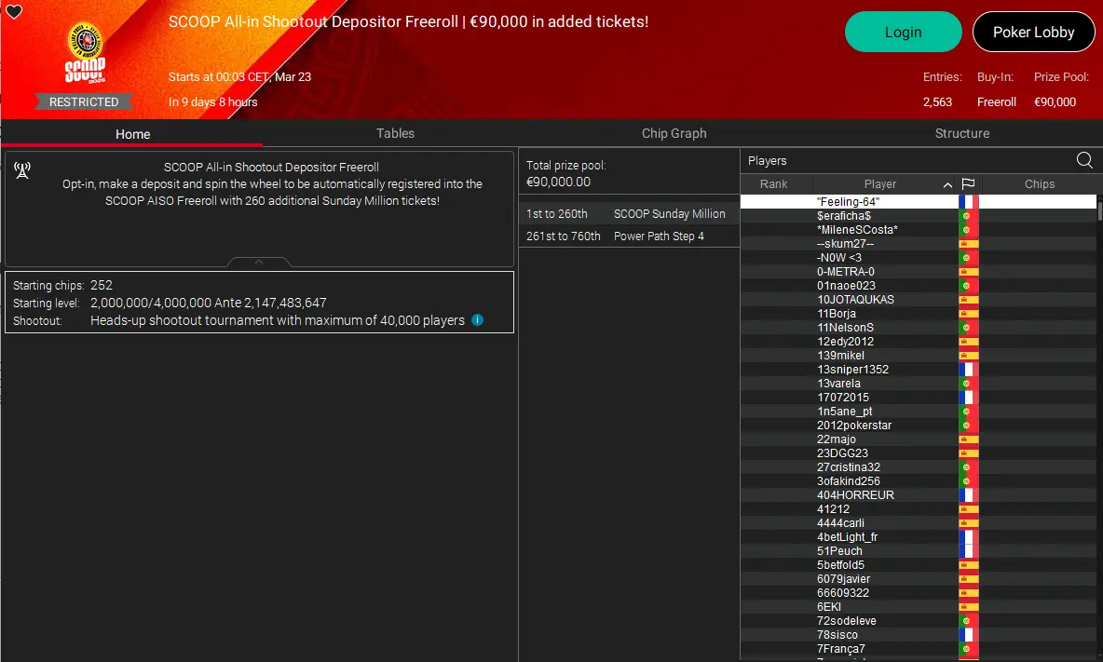This screenshot has width=1103, height=662.
Task: Select player 7França7
Action: (x=918, y=649)
